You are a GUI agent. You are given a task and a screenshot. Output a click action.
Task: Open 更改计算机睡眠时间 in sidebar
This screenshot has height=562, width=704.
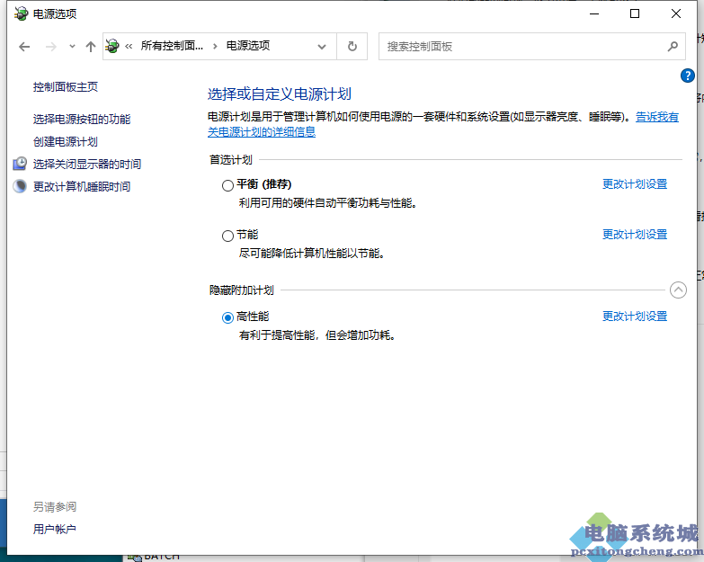[x=82, y=186]
